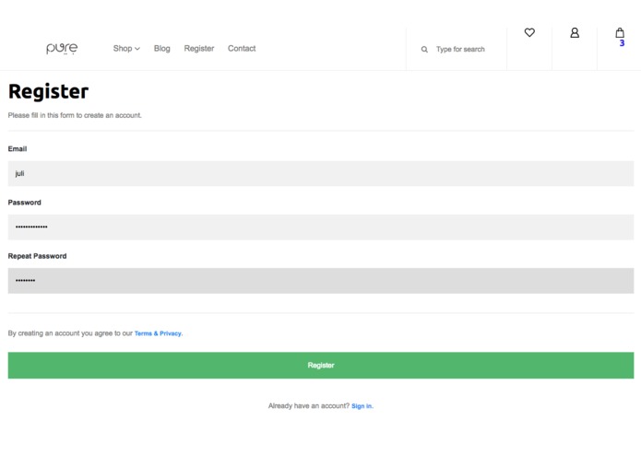Click into the Password input field
641x455 pixels.
coord(321,227)
